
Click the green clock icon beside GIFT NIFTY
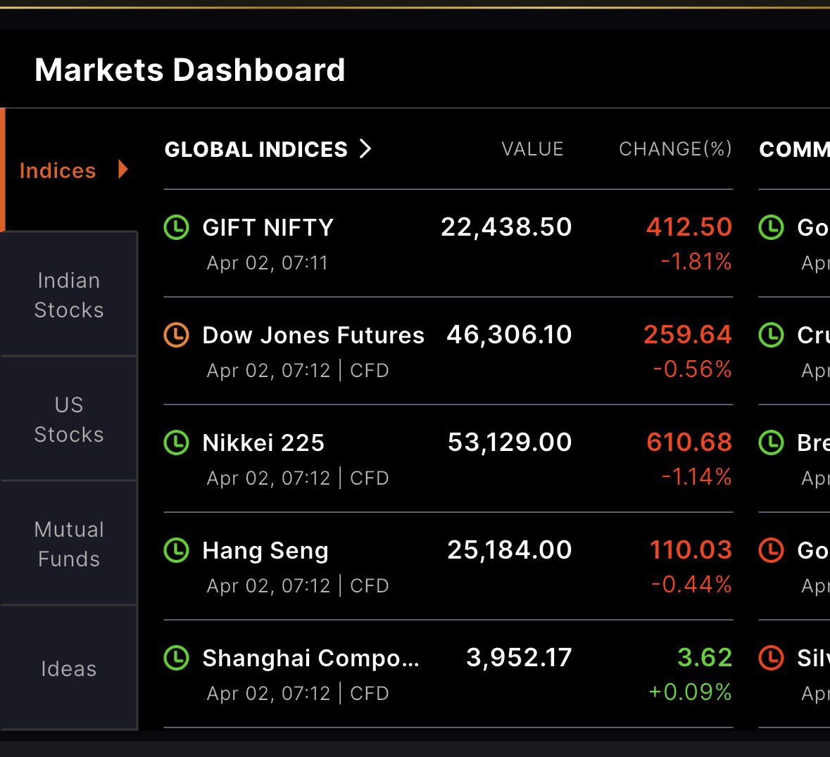[x=176, y=227]
